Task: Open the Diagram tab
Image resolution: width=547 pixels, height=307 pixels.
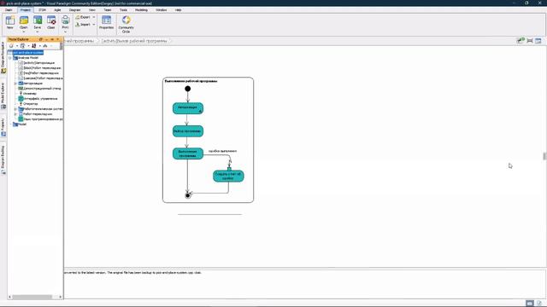Action: pyautogui.click(x=74, y=10)
